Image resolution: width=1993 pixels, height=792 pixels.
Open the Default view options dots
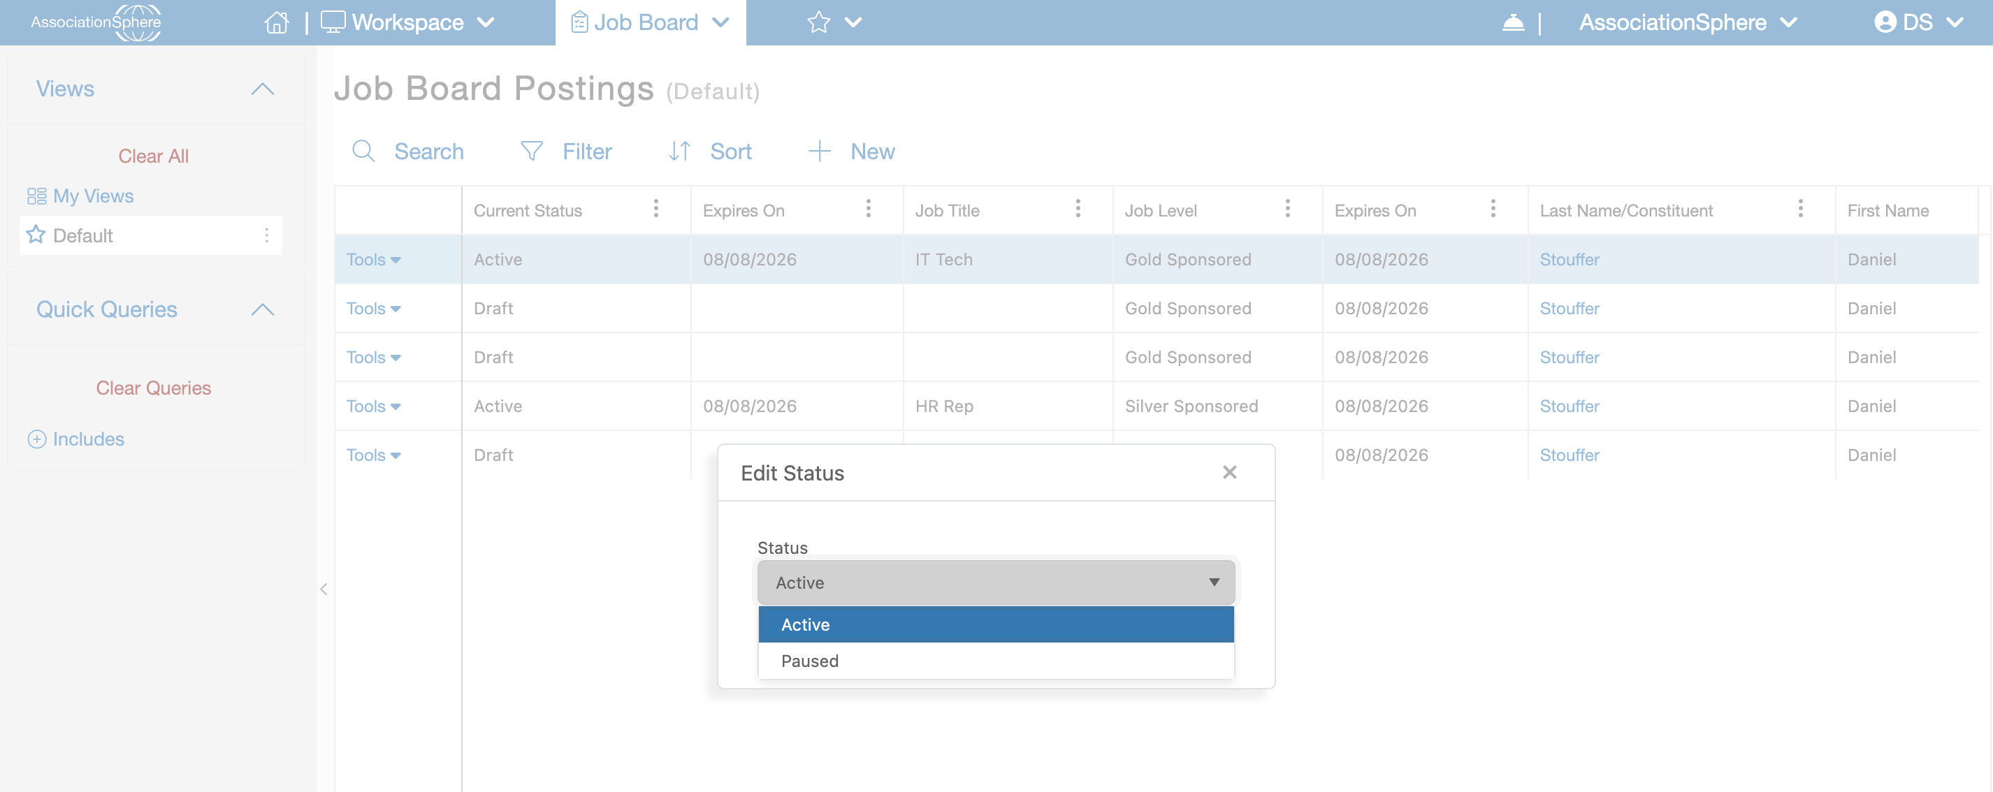[267, 235]
